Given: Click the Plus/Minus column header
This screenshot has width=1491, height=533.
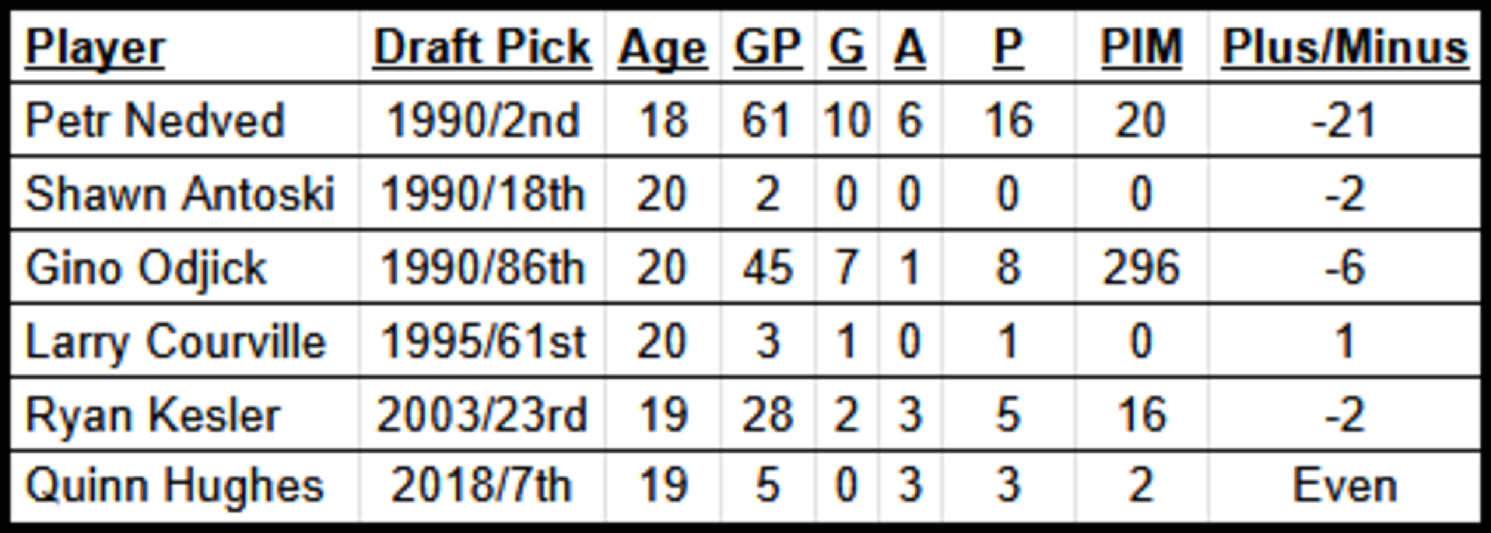Looking at the screenshot, I should 1345,48.
